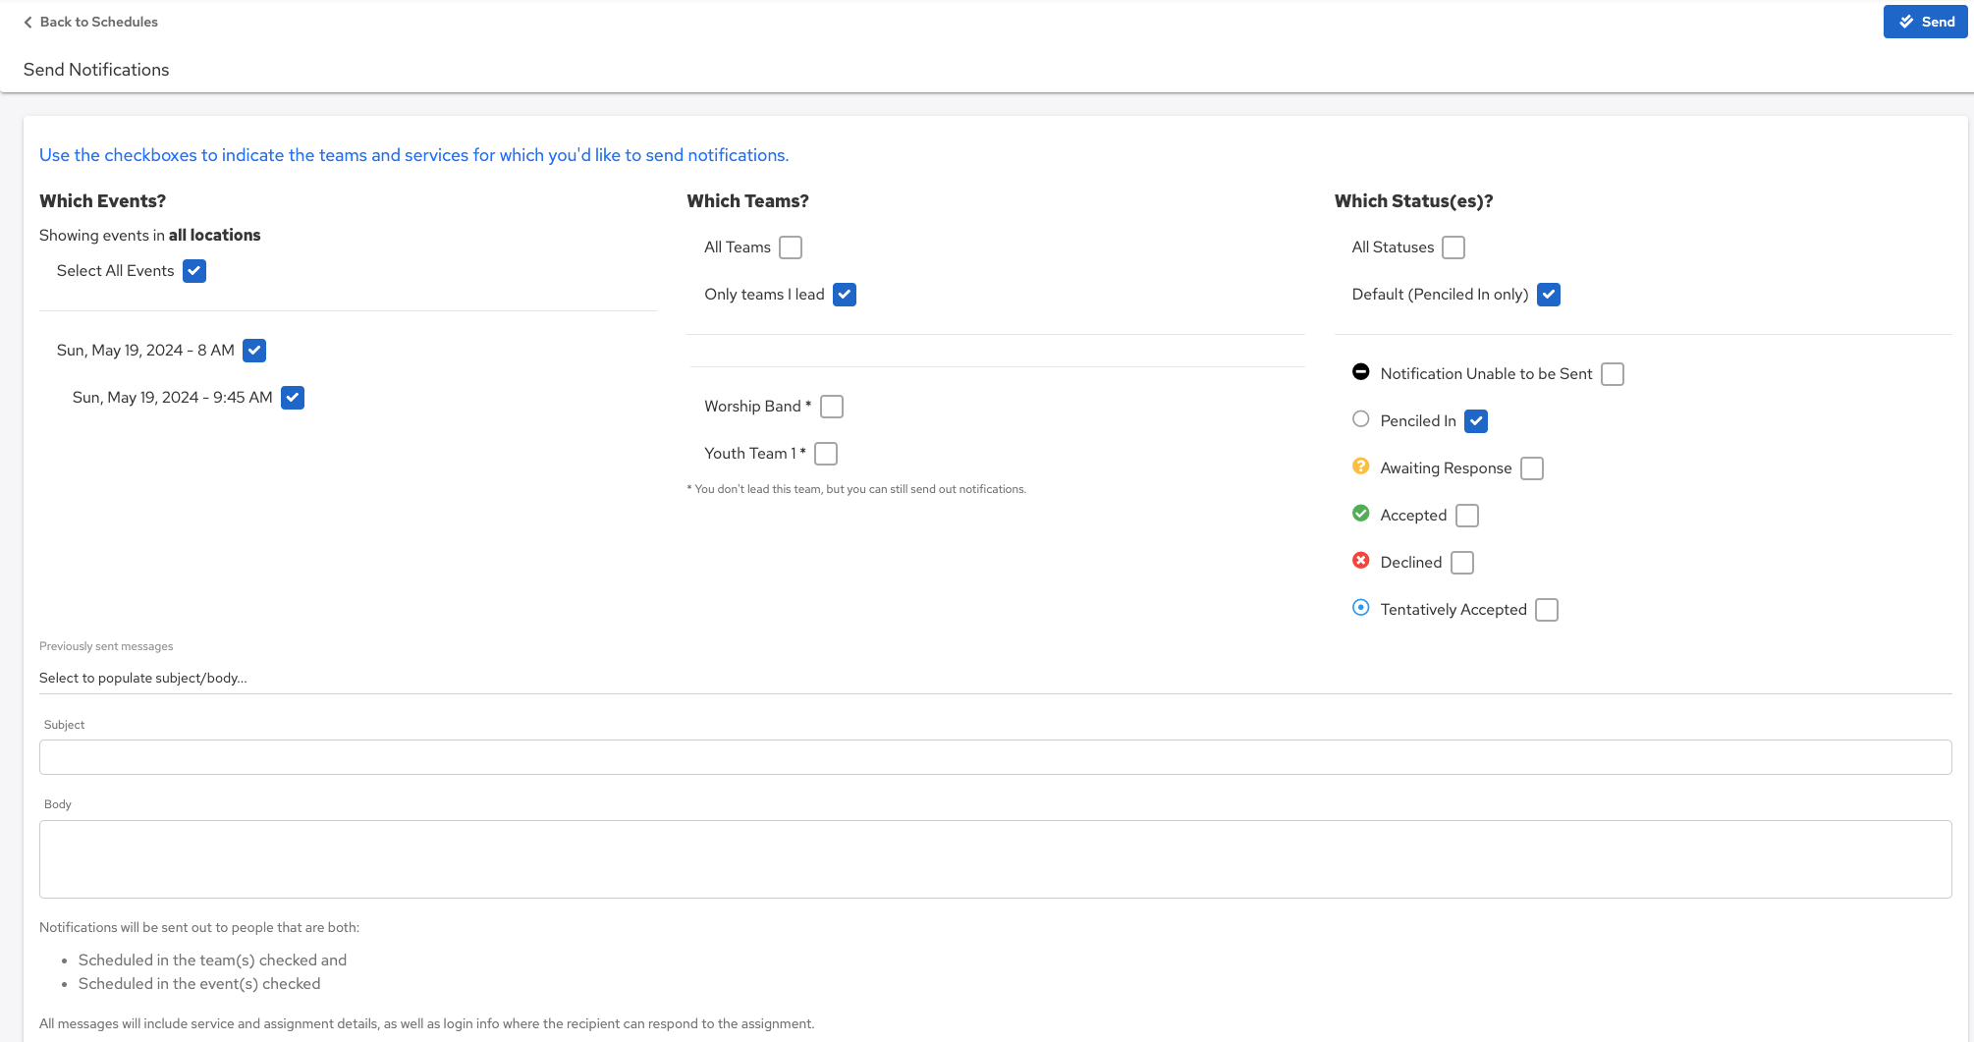Uncheck the Select All Events checkbox
The image size is (1974, 1042).
(x=194, y=271)
